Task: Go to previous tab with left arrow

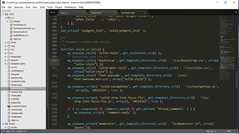Action: coord(52,12)
